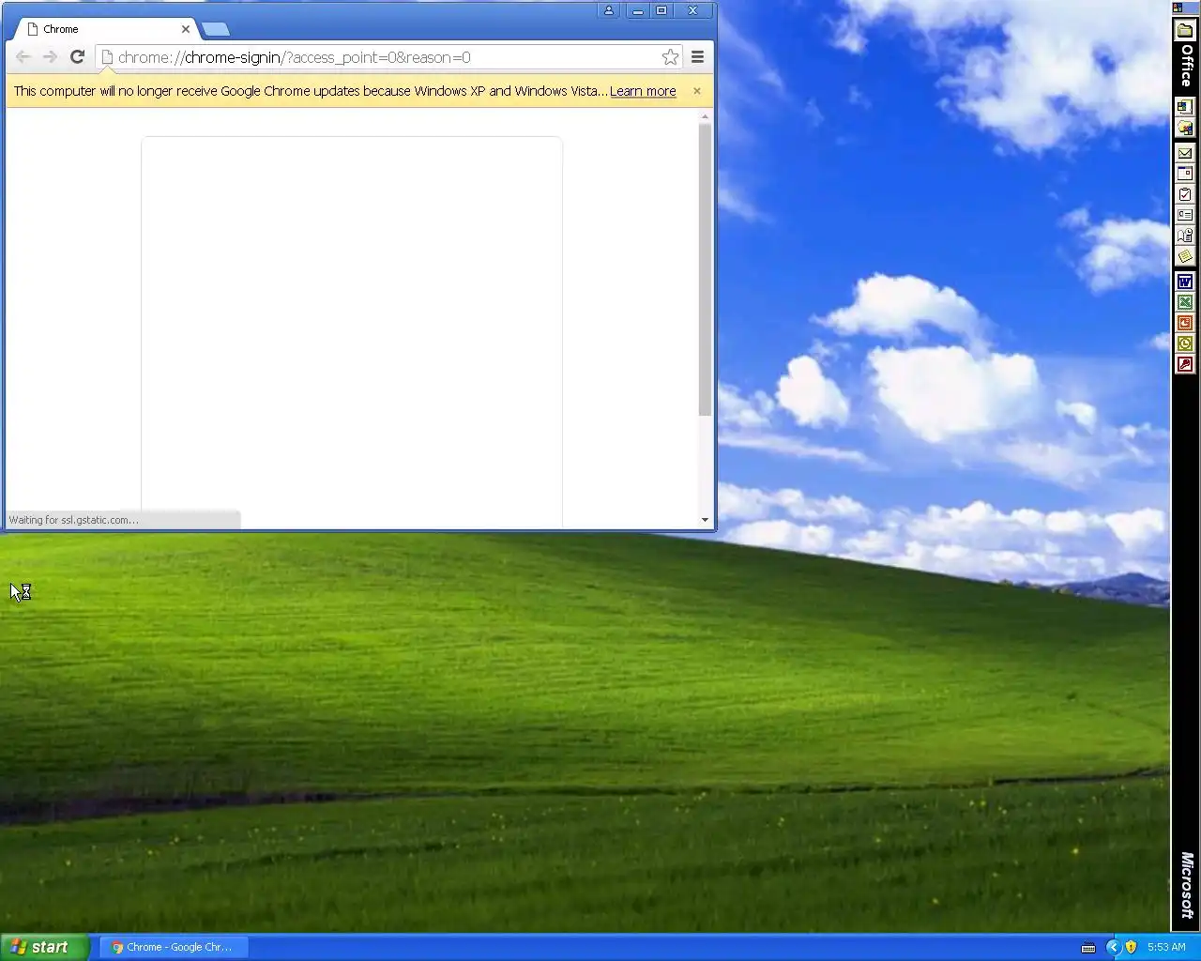The image size is (1201, 961).
Task: Click the scrollbar down arrow in Chrome
Action: click(x=705, y=520)
